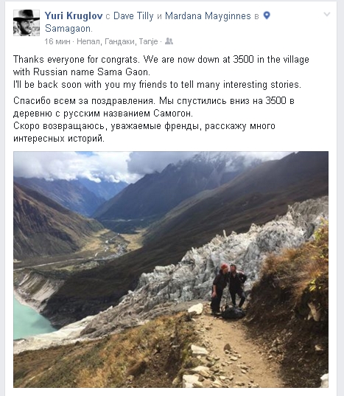Click the turquoise lake in the photo
344x396 pixels.
click(x=29, y=319)
